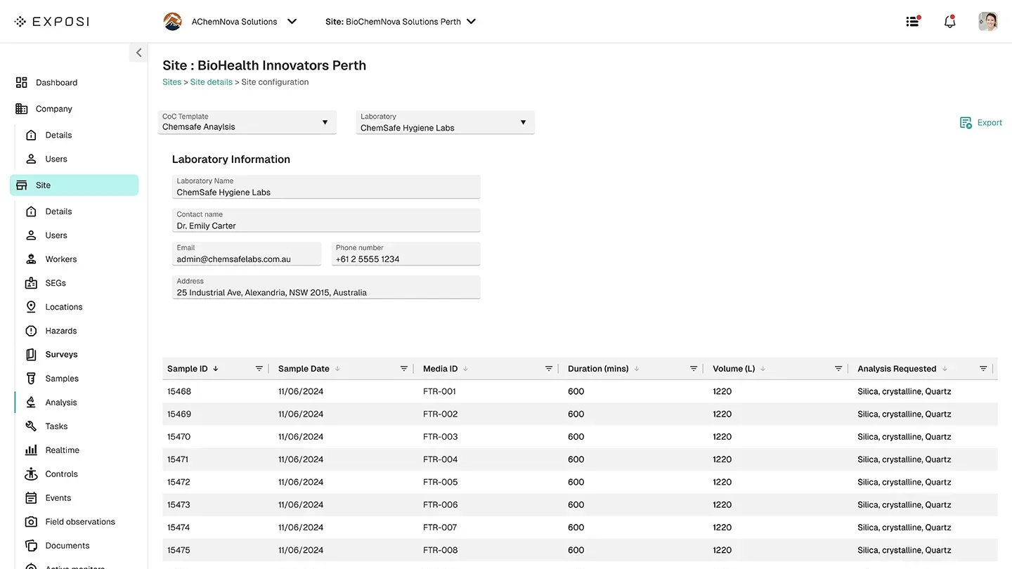The height and width of the screenshot is (569, 1012).
Task: Open the Documents menu item
Action: tap(31, 545)
